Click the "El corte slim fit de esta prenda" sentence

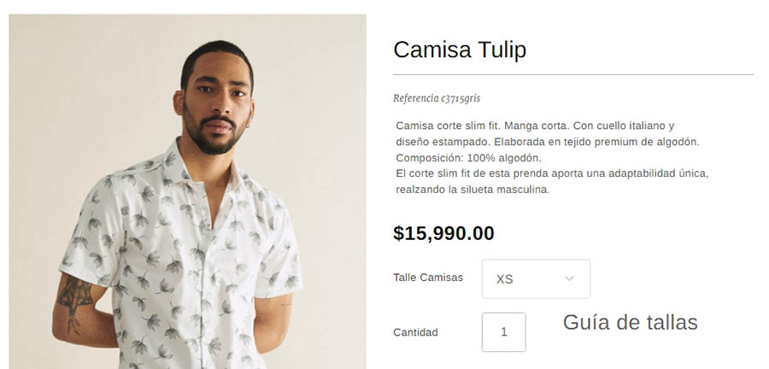pos(552,173)
